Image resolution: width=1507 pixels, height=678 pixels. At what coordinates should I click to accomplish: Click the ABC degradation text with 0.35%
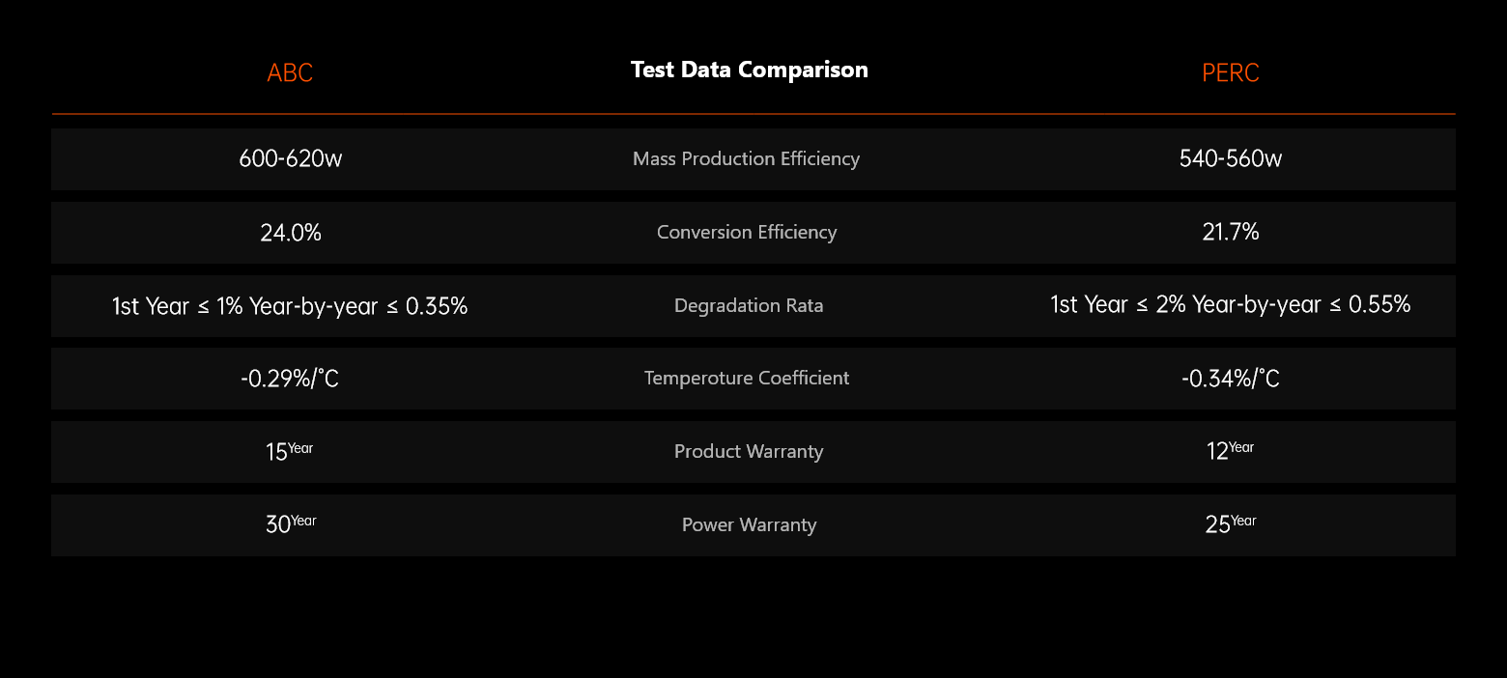pos(290,306)
